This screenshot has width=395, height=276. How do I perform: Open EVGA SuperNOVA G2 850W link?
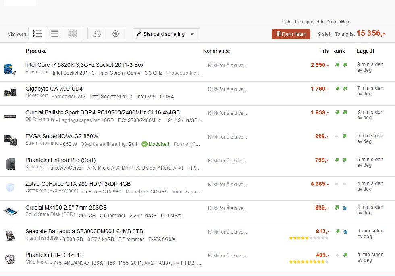(x=62, y=136)
